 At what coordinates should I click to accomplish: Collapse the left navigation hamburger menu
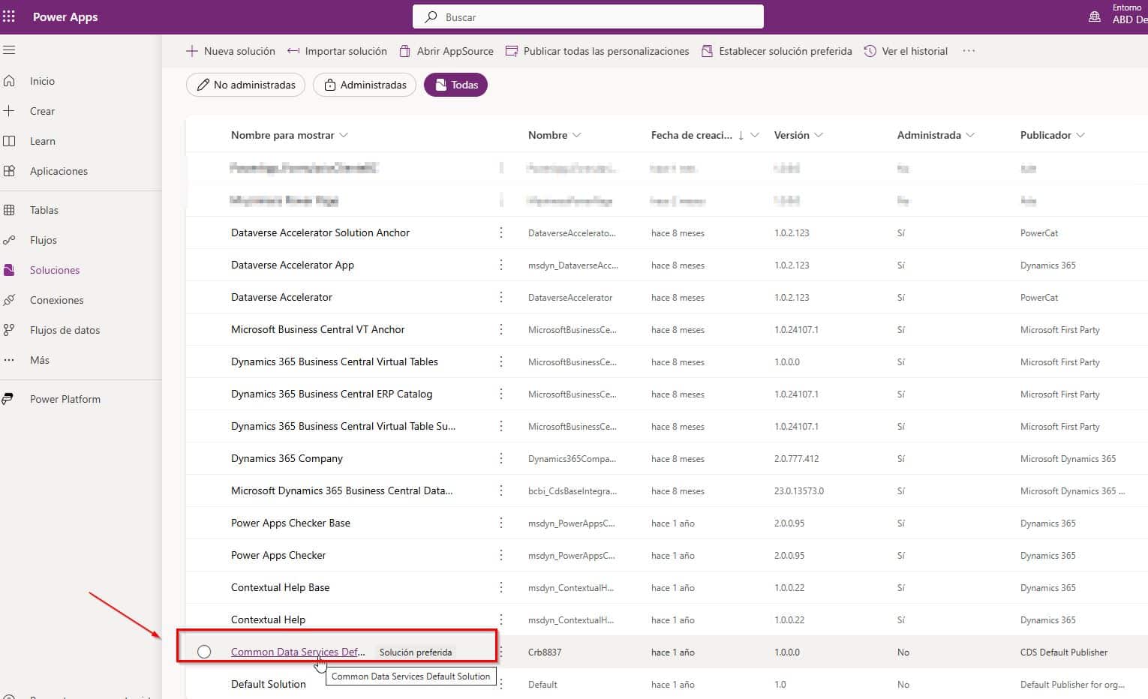point(9,50)
